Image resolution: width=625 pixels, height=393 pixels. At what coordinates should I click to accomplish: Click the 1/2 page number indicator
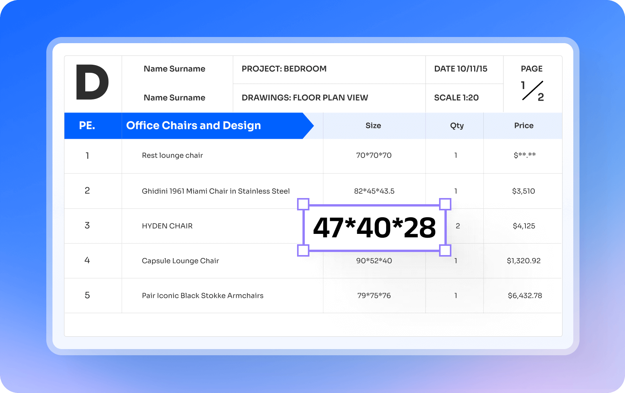point(532,91)
